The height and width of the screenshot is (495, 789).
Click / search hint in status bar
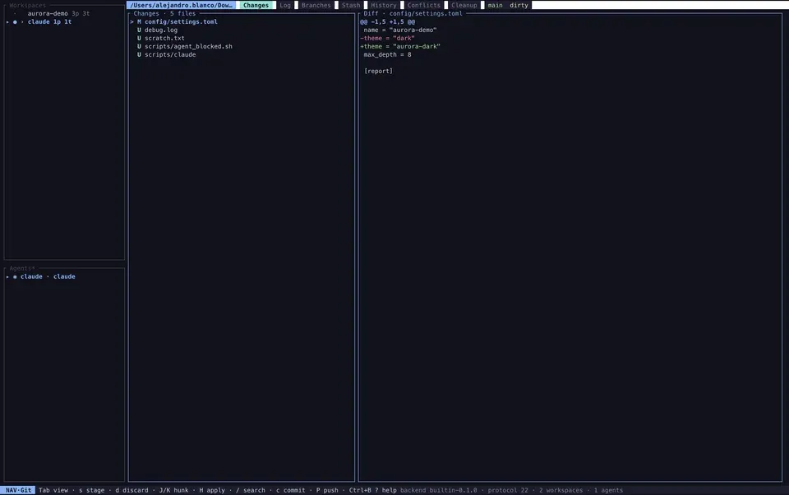(251, 490)
